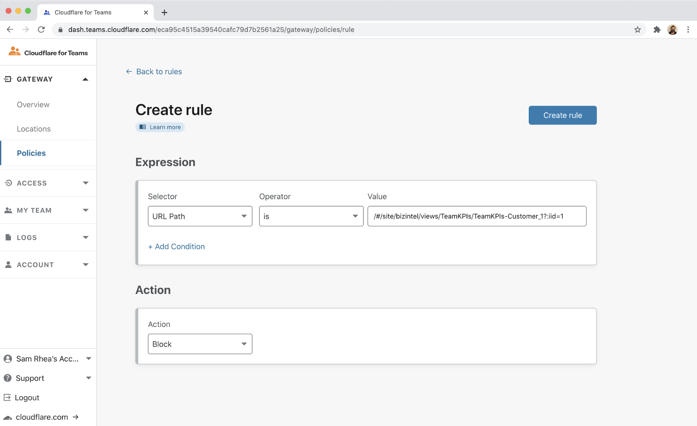Click the Value text input field
Image resolution: width=697 pixels, height=426 pixels.
pos(477,216)
